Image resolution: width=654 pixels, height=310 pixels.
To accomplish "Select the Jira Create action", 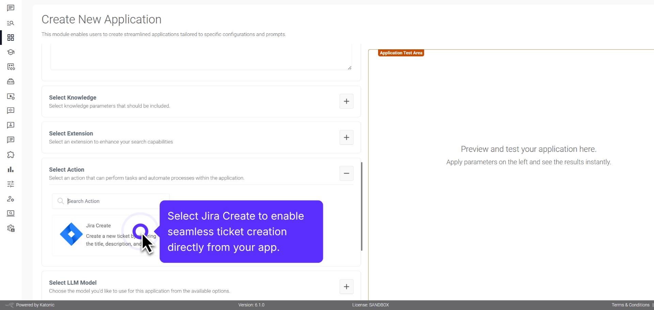I will [x=102, y=235].
